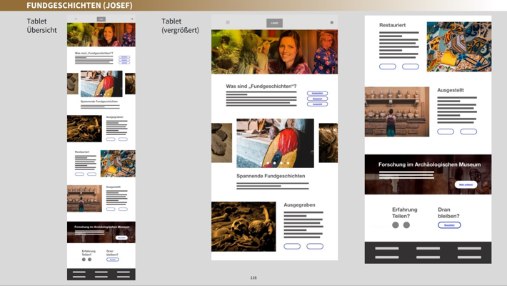Click newsletter button under enlarged Dran bleiben
This screenshot has height=286, width=507.
pyautogui.click(x=449, y=225)
